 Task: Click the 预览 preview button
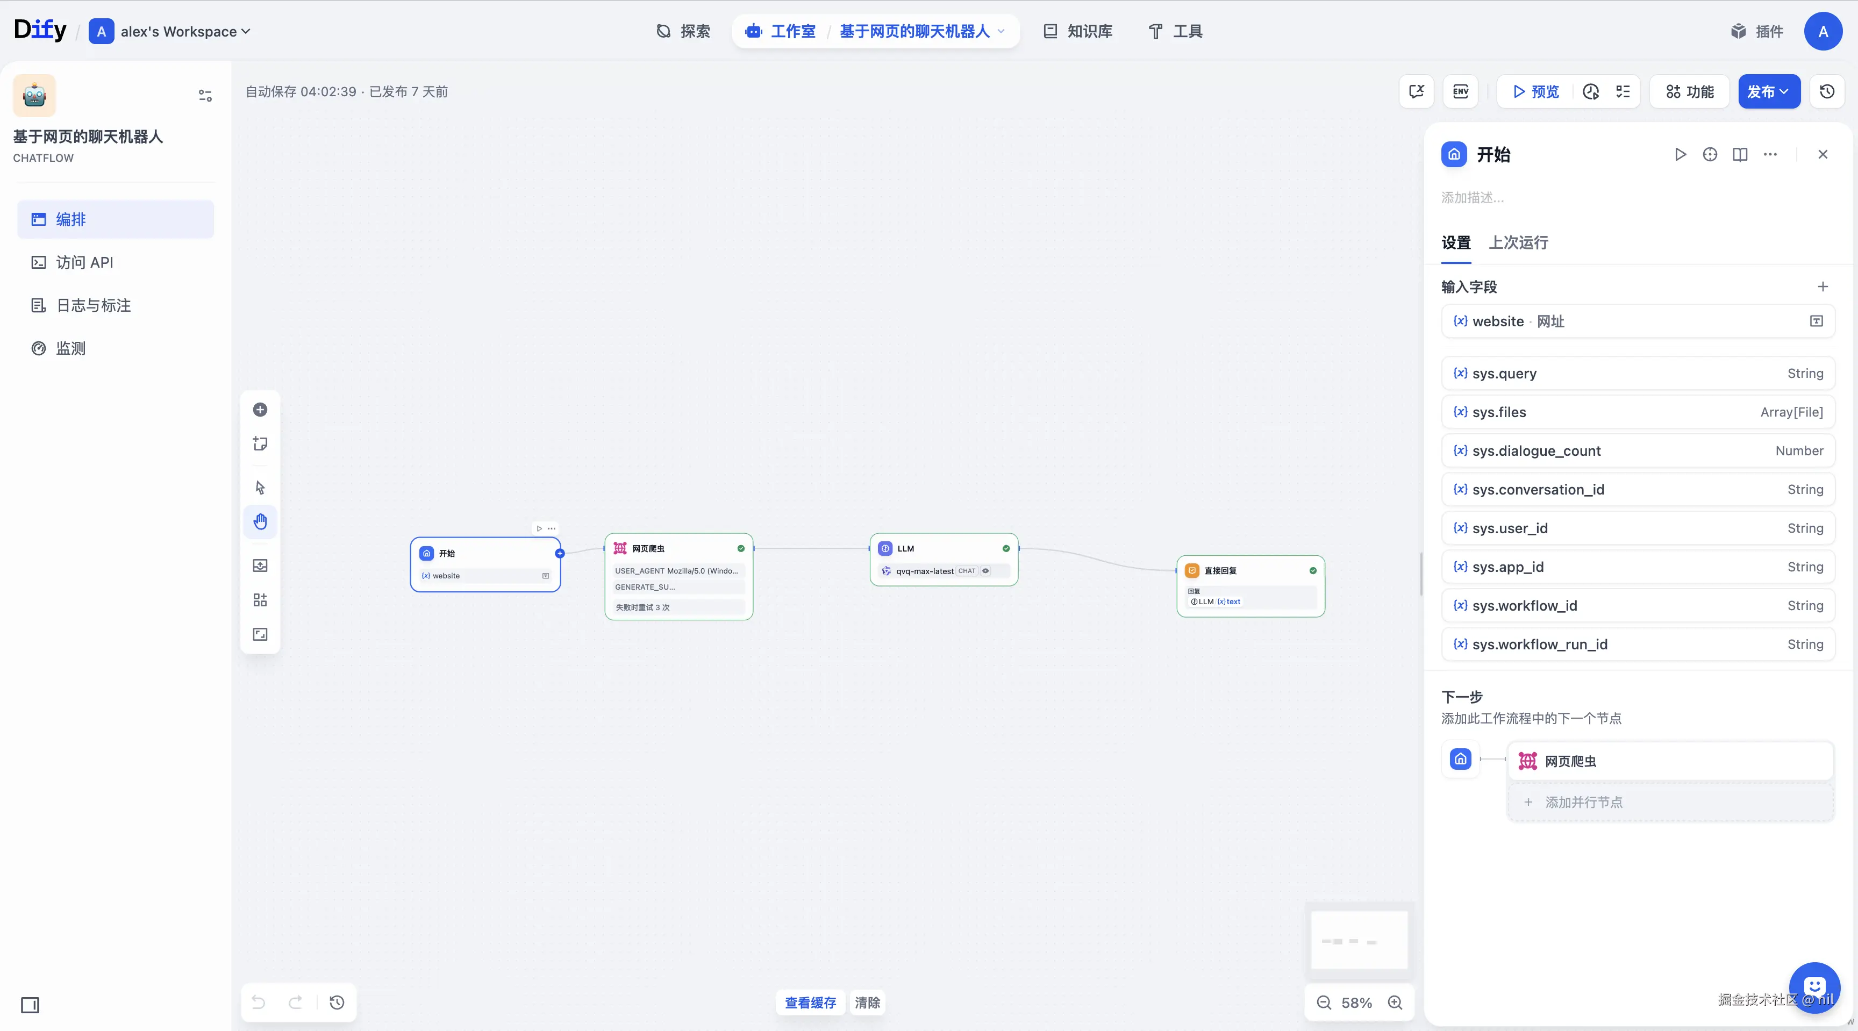tap(1535, 91)
